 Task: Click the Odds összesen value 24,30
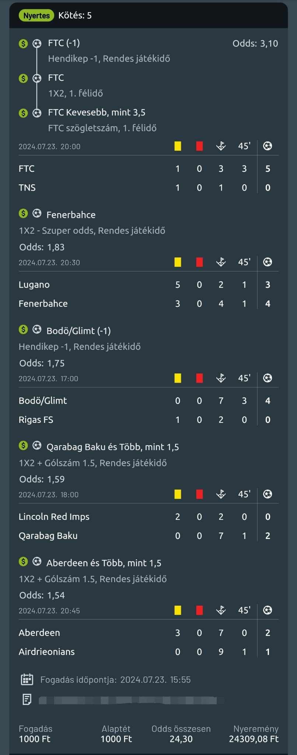click(x=181, y=739)
